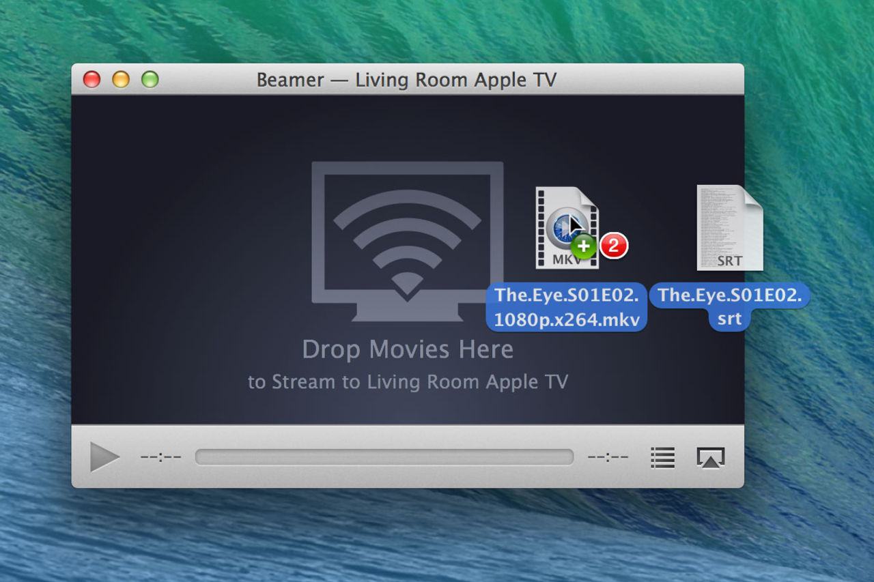The width and height of the screenshot is (874, 582).
Task: Click the remaining time display
Action: tap(607, 457)
